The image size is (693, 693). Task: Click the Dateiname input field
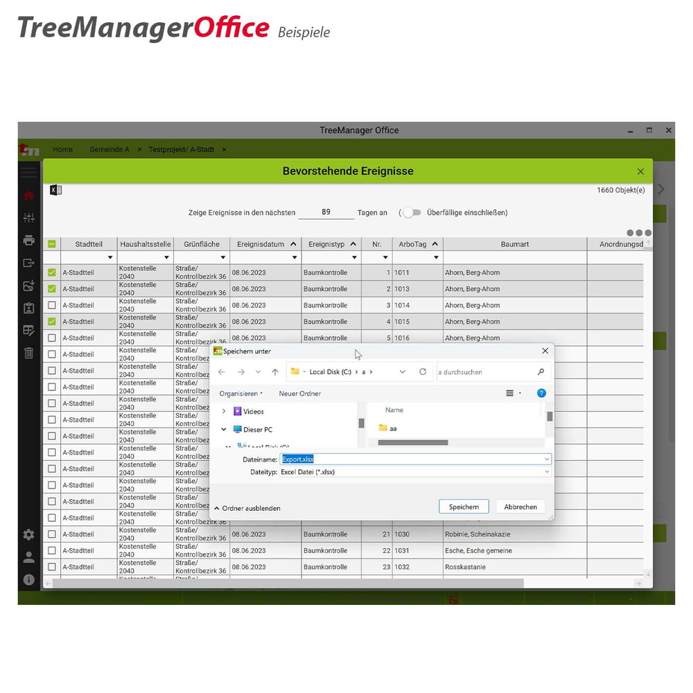click(415, 459)
